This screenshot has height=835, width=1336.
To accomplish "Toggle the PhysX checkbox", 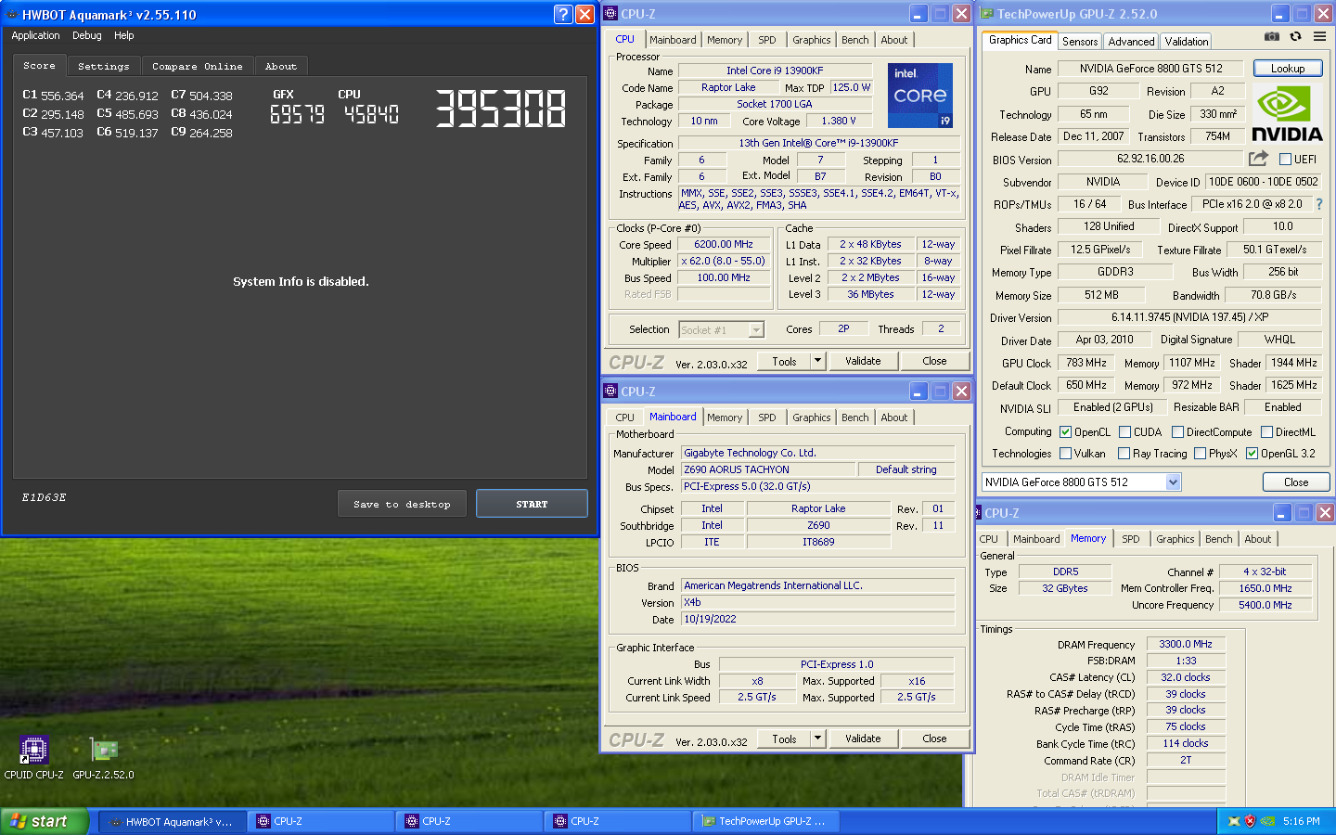I will 1200,454.
